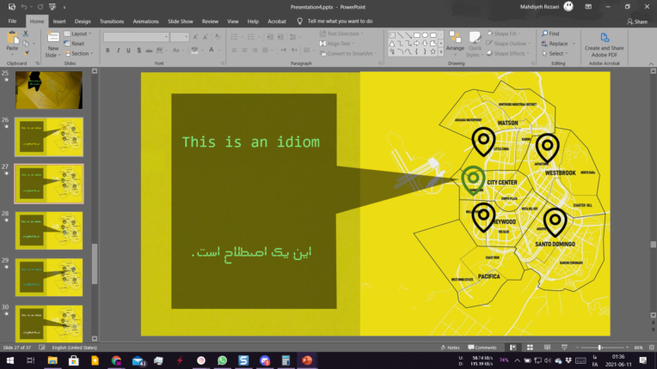Image resolution: width=657 pixels, height=369 pixels.
Task: Open the Section dropdown
Action: point(79,53)
